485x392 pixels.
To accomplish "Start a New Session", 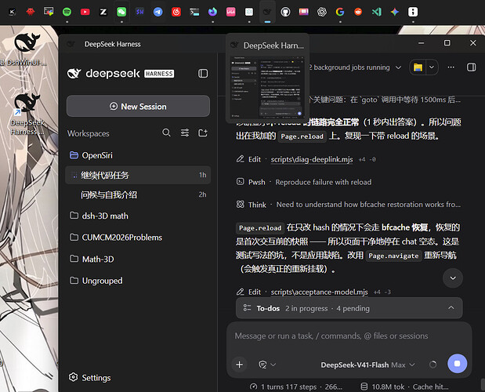I will tap(138, 106).
